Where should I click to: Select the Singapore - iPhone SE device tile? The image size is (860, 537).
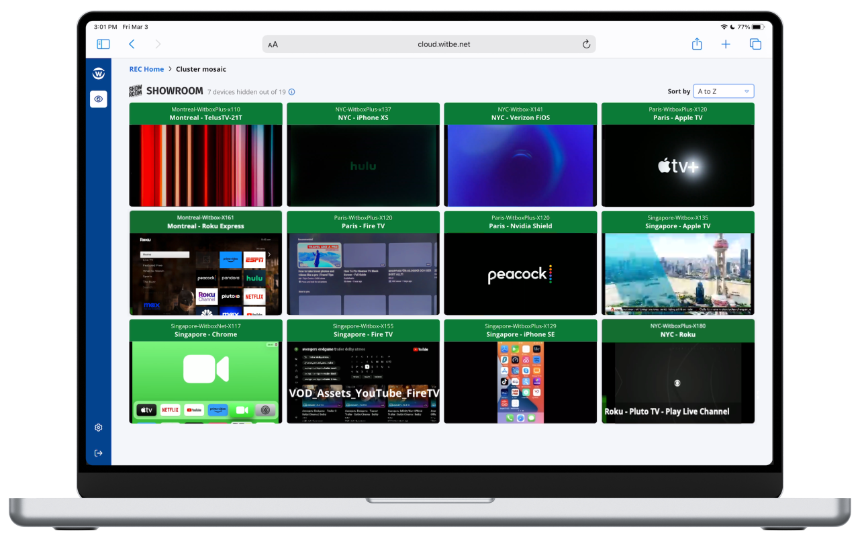520,381
